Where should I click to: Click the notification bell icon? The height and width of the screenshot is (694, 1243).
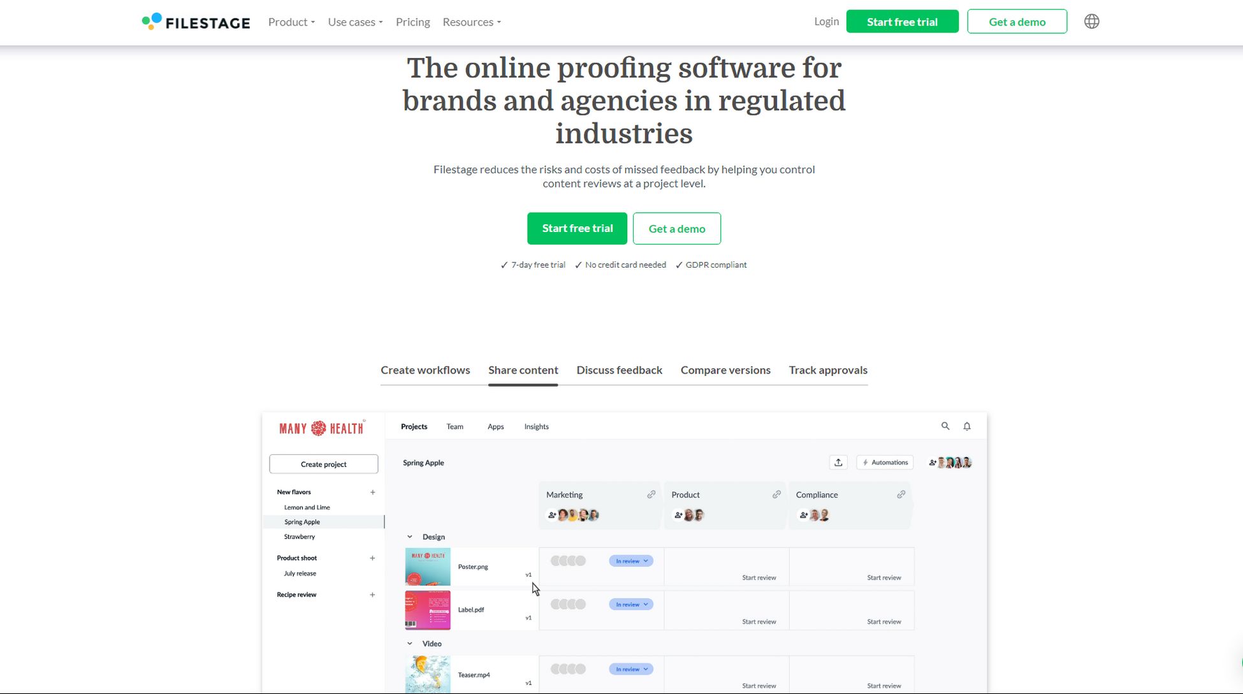click(967, 426)
